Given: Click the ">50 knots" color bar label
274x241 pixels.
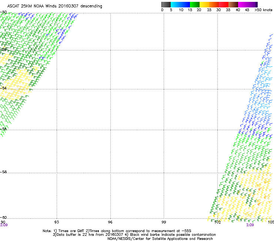Looking at the screenshot, I should click(x=263, y=10).
